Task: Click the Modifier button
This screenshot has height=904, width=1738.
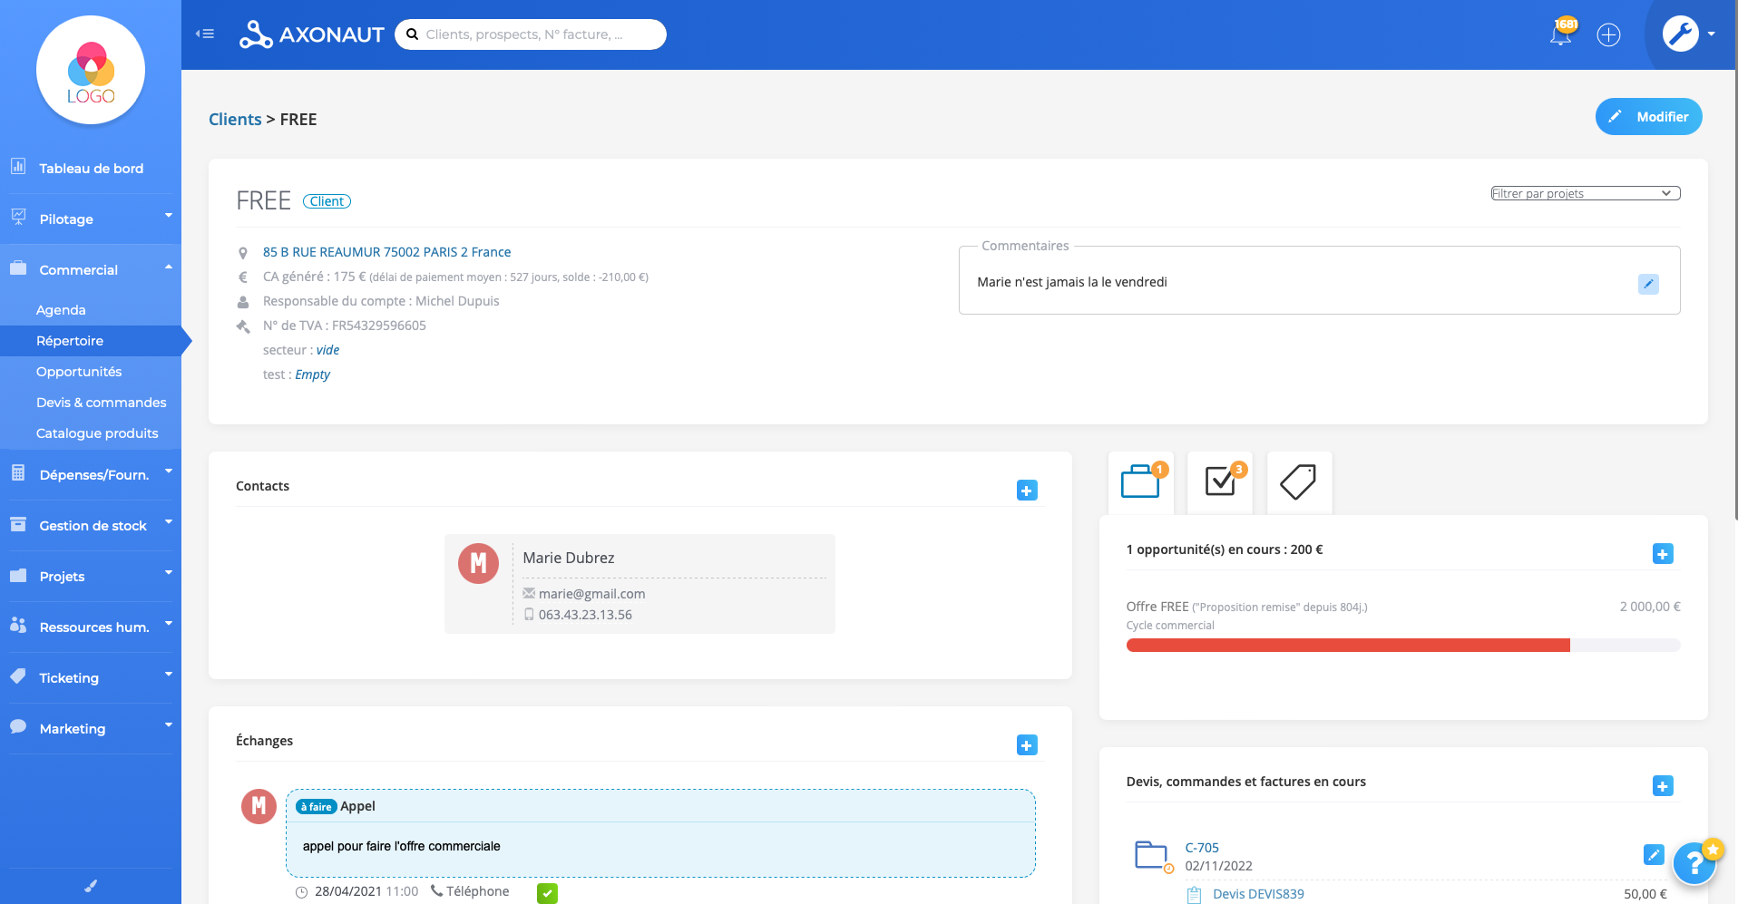Action: pos(1648,116)
